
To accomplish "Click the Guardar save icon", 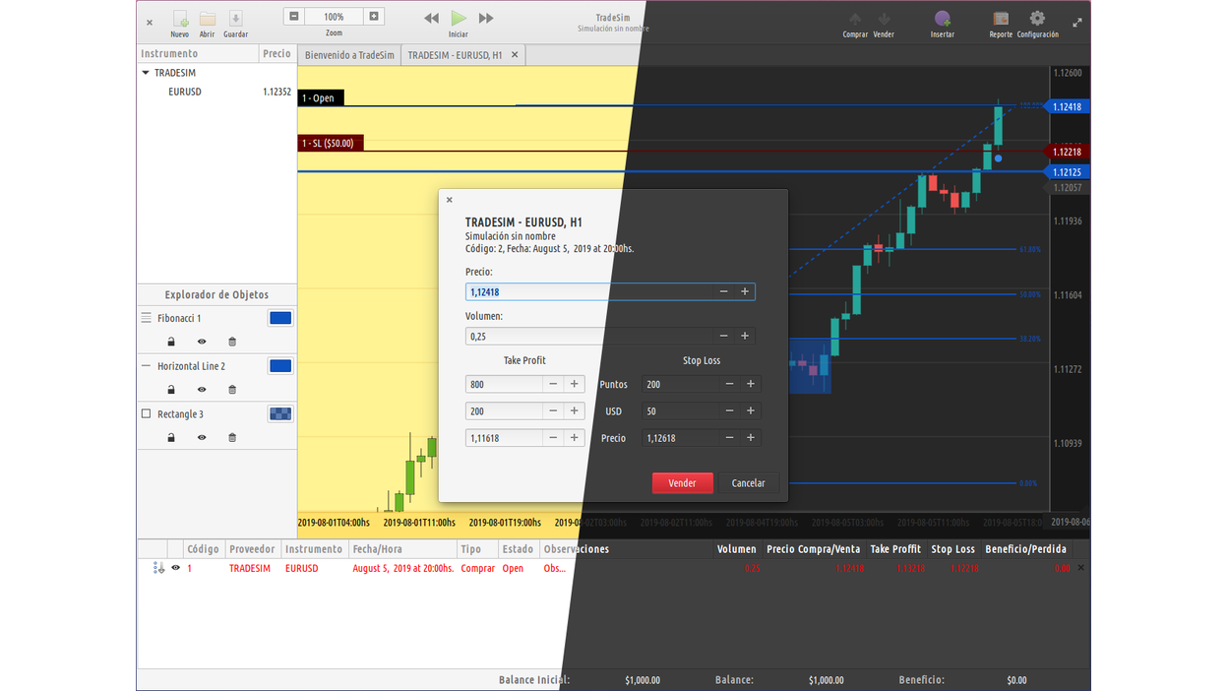I will 235,20.
